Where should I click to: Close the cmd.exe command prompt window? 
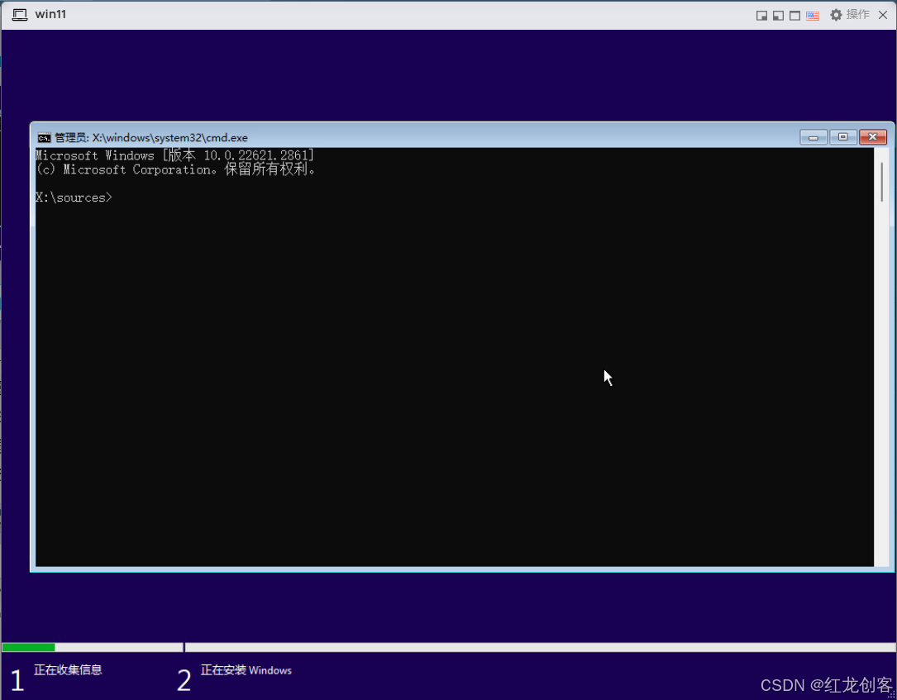[873, 137]
